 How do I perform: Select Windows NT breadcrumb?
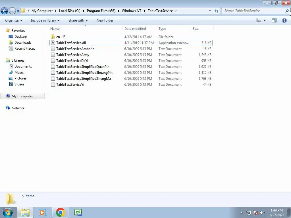tap(132, 11)
